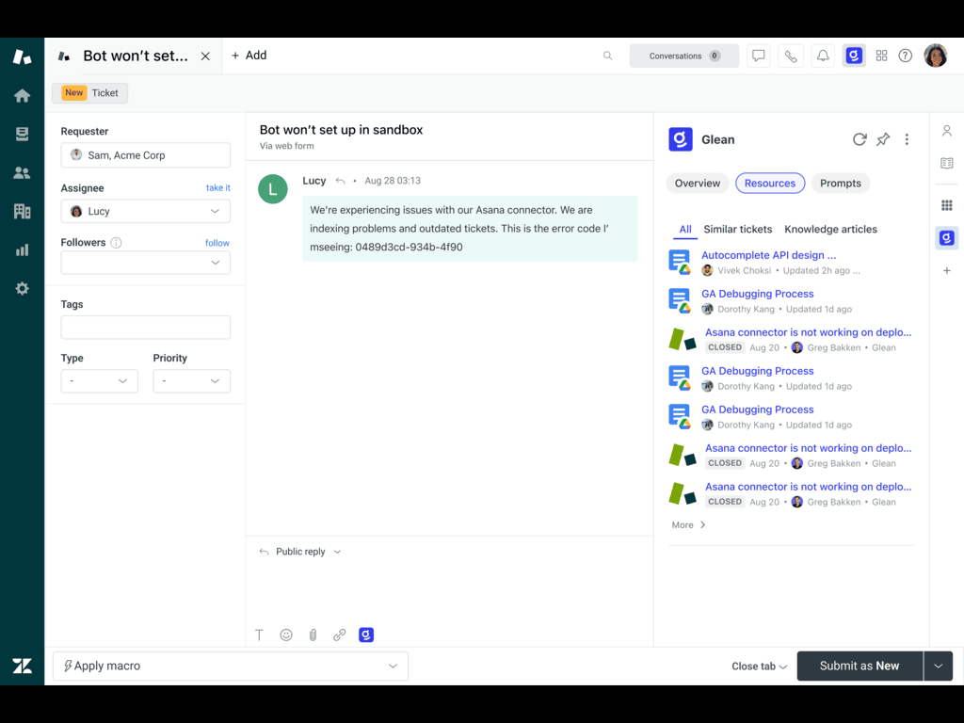Image resolution: width=964 pixels, height=723 pixels.
Task: Open Autocomplete API design document link
Action: tap(768, 255)
